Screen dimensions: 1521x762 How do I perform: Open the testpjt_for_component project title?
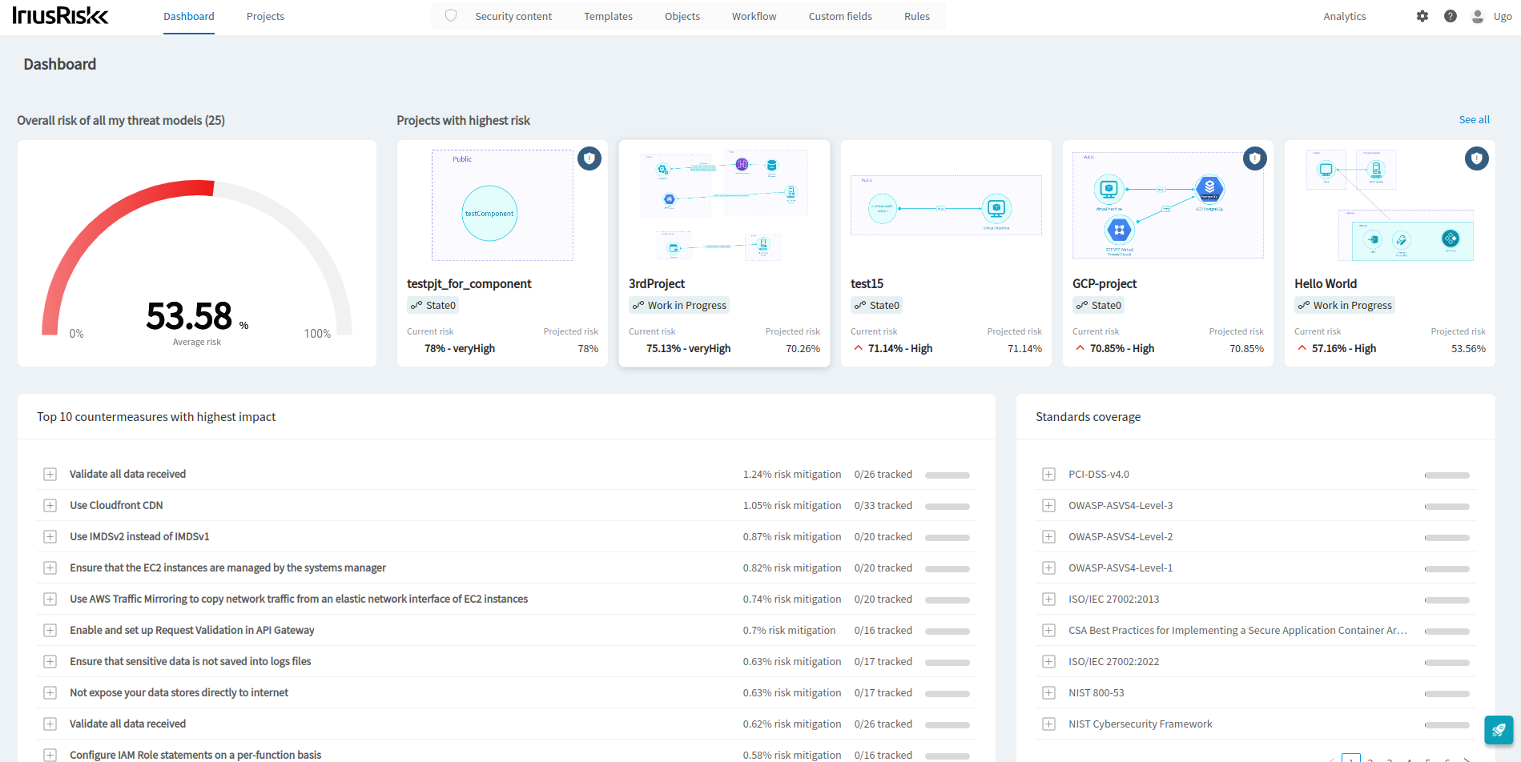[x=469, y=283]
